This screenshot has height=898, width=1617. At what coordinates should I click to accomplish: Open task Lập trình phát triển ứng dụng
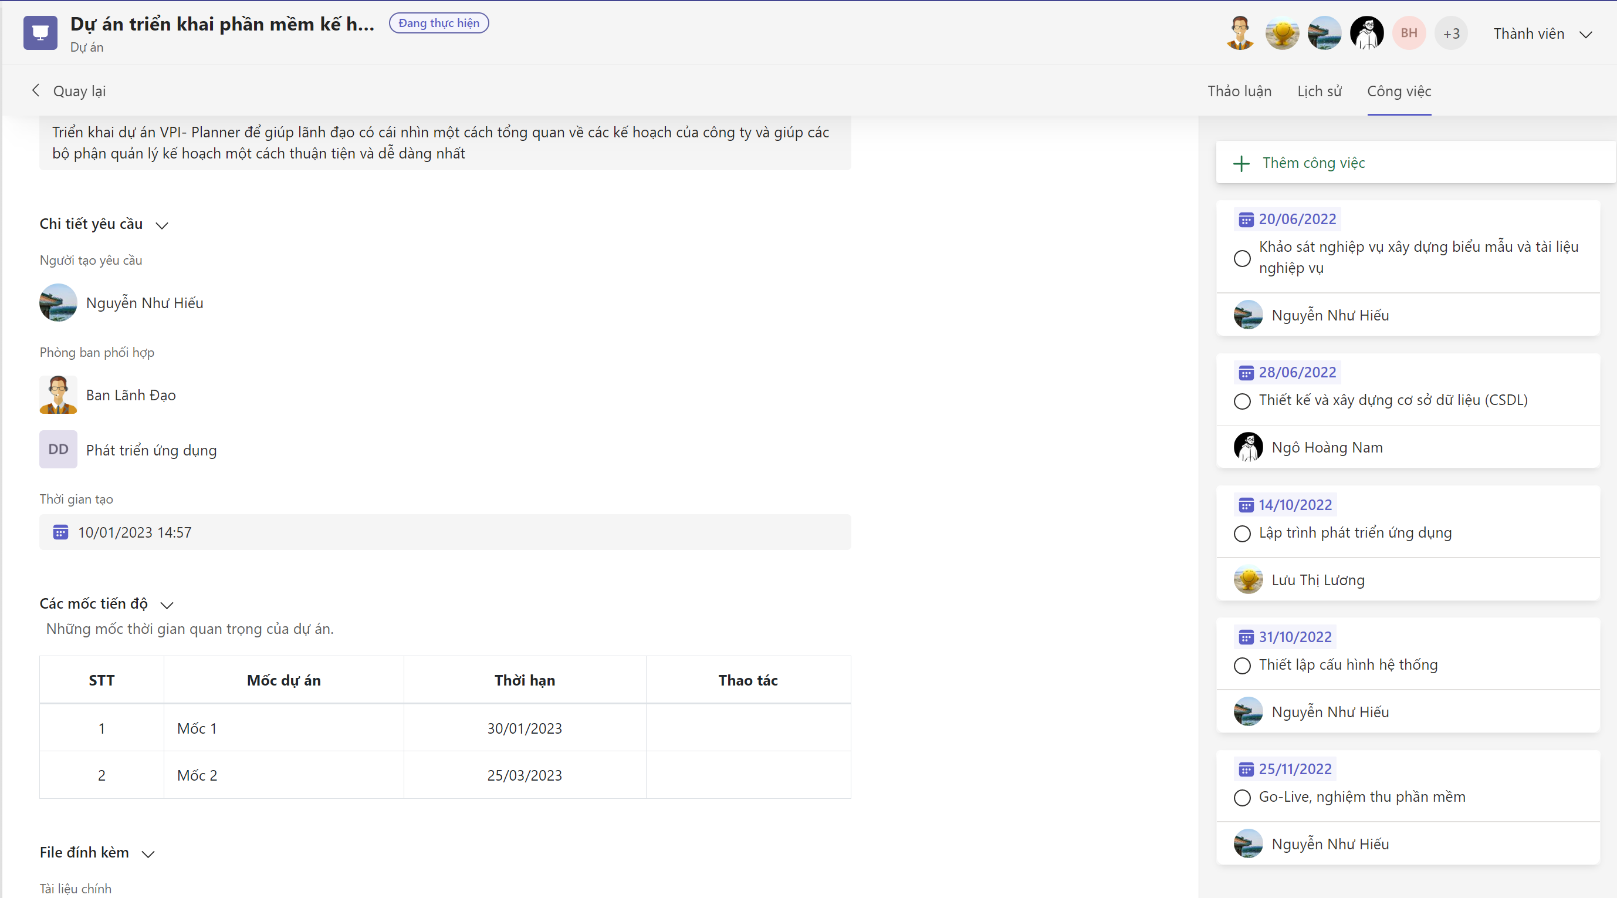tap(1355, 532)
